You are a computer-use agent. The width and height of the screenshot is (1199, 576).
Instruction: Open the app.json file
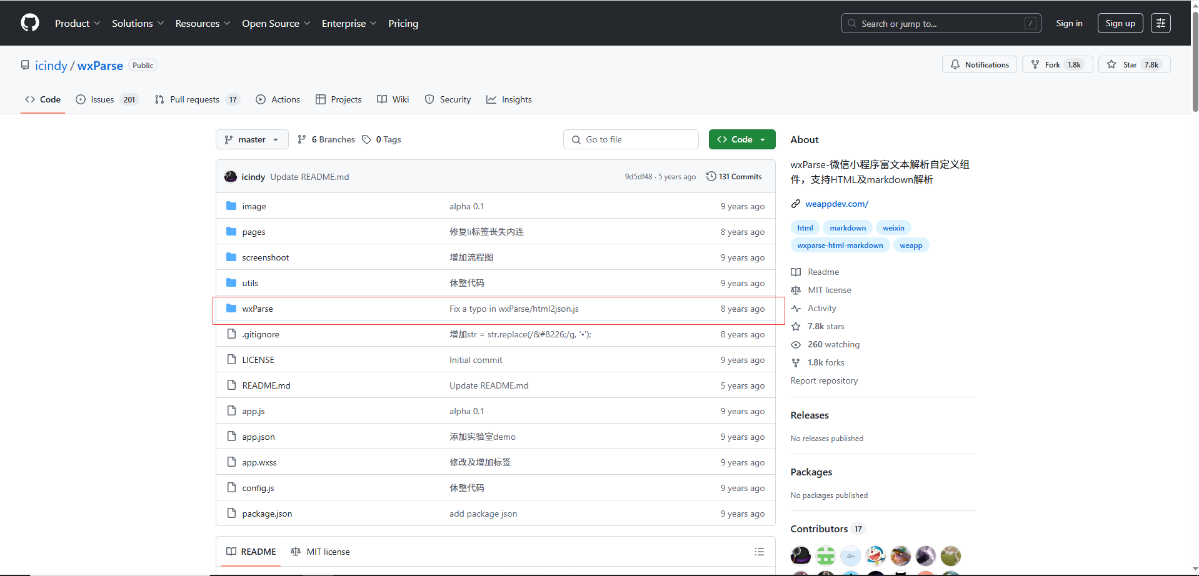pos(258,437)
